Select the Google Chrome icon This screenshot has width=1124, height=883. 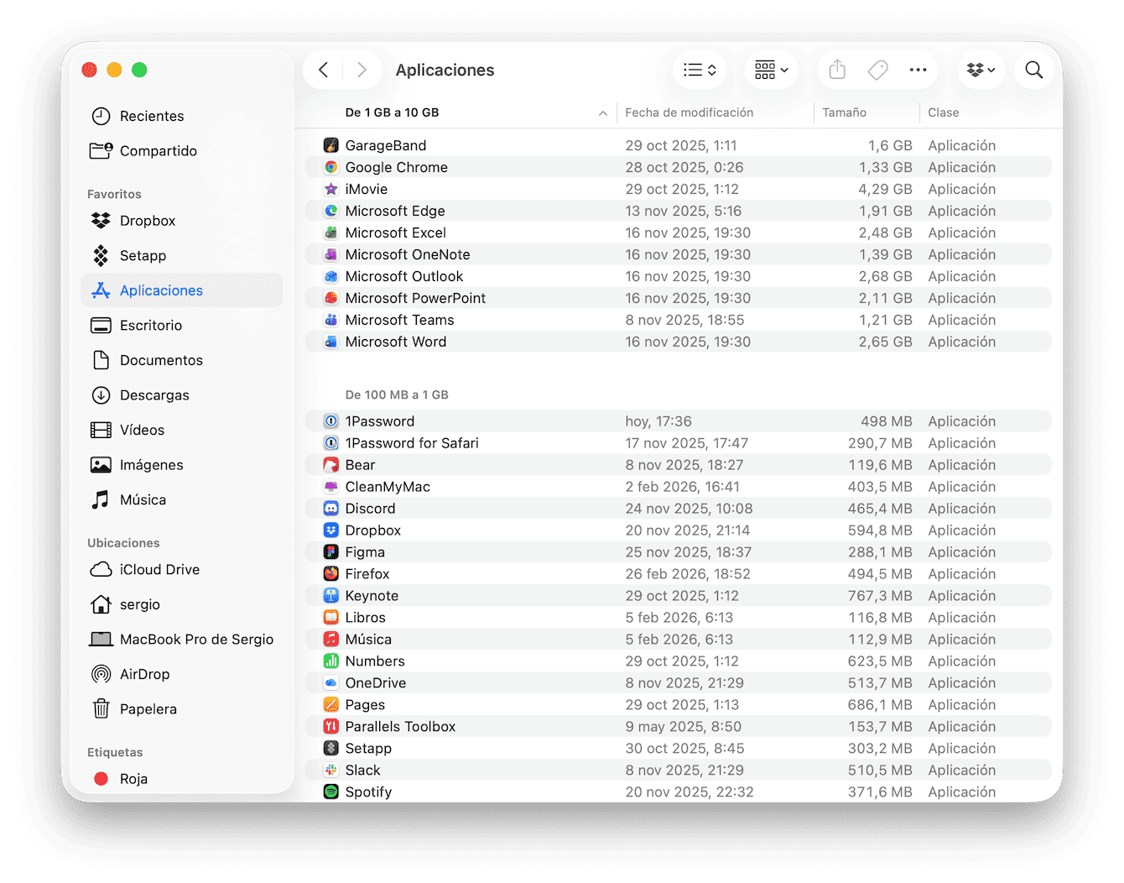(x=331, y=167)
